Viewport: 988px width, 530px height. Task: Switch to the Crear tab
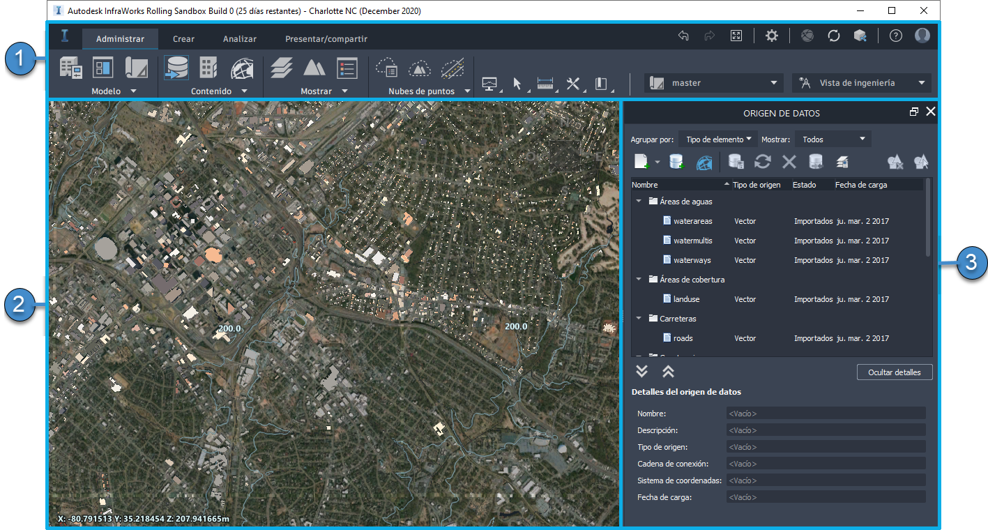184,39
